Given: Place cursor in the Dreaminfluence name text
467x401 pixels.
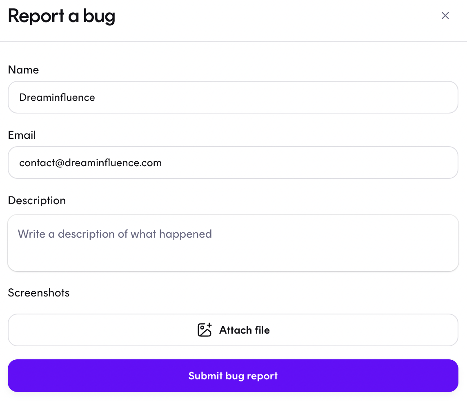Looking at the screenshot, I should (x=57, y=98).
